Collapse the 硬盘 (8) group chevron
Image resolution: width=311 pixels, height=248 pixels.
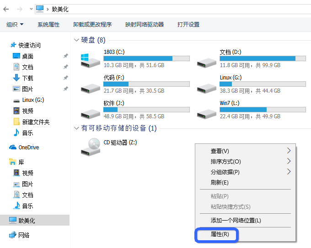[x=76, y=40]
